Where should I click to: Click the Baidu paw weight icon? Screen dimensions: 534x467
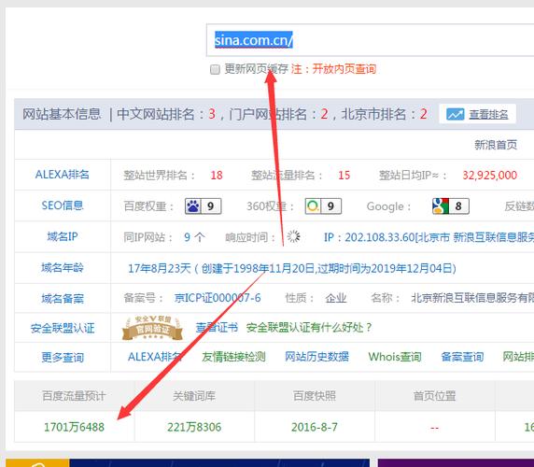point(192,206)
